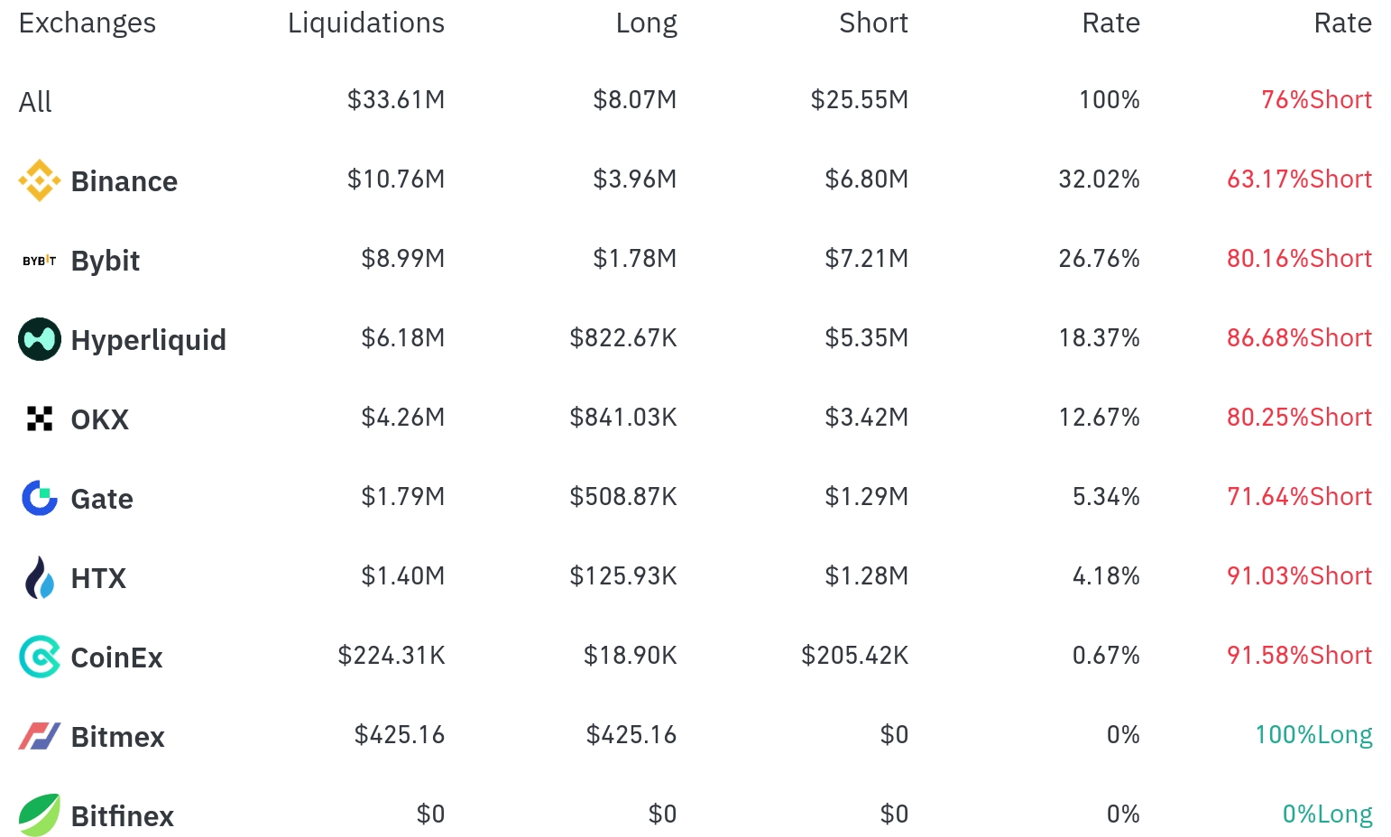Select the All exchanges row
1391x837 pixels.
[35, 102]
